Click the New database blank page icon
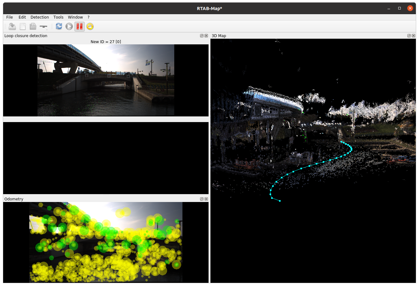Screen dimensions: 419x286 (x=23, y=26)
